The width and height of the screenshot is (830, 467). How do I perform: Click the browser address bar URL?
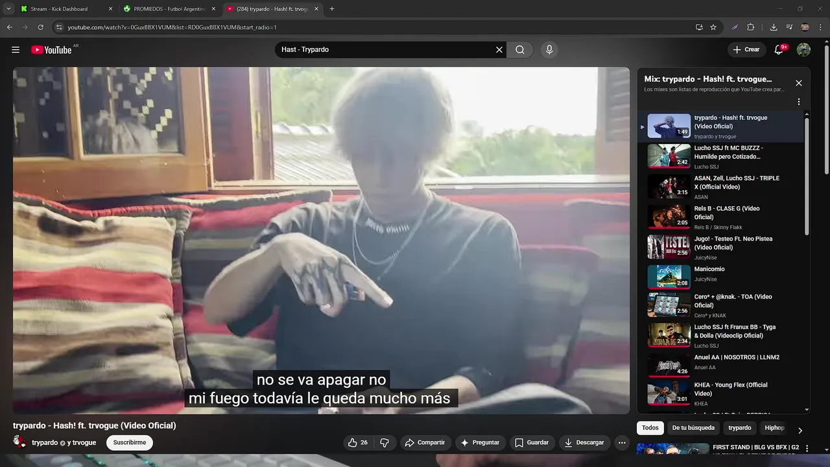[x=172, y=27]
